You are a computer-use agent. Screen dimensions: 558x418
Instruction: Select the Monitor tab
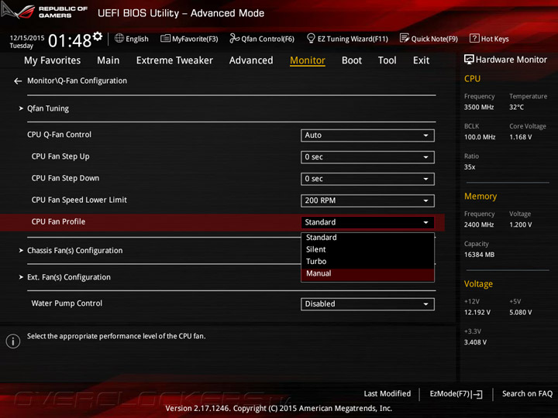tap(308, 60)
